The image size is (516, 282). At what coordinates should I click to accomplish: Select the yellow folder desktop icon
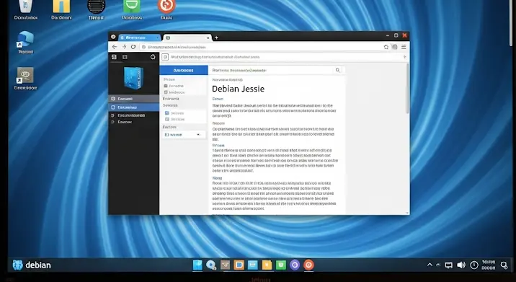[61, 9]
